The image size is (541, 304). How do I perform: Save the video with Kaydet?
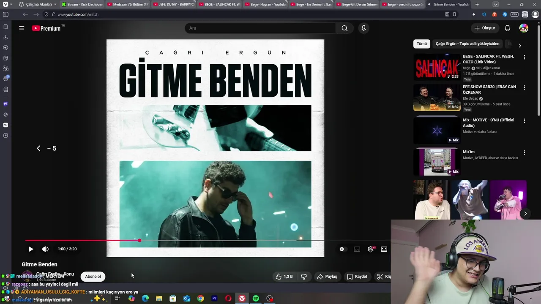pyautogui.click(x=357, y=277)
